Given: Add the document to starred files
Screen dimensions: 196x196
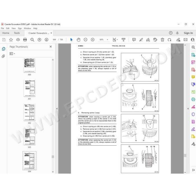Looking at the screenshot, I should (x=11, y=40).
